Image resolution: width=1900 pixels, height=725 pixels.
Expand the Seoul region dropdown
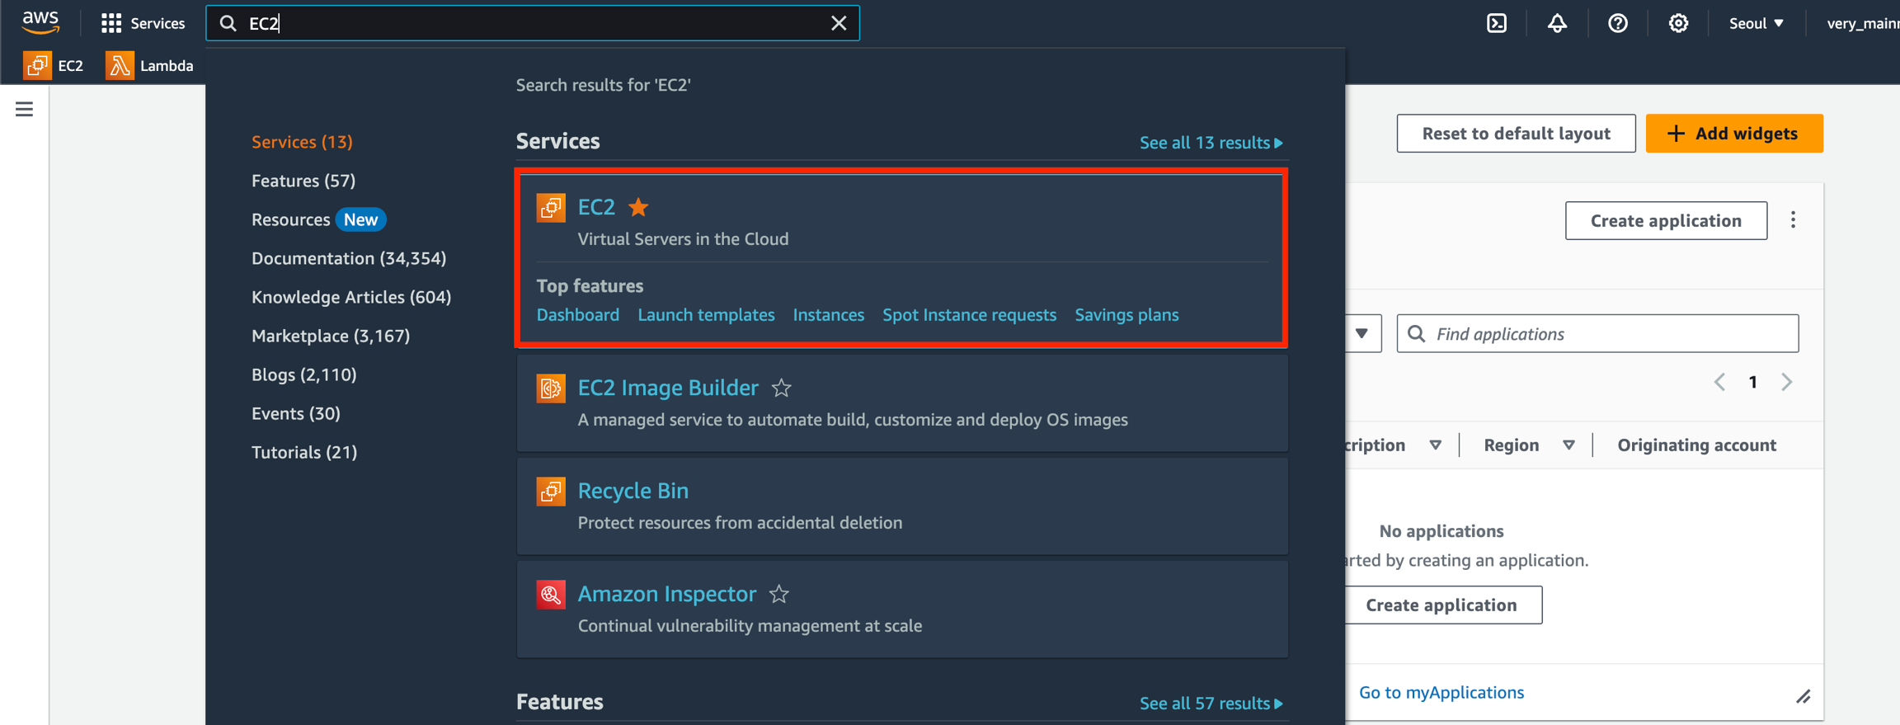[1757, 23]
